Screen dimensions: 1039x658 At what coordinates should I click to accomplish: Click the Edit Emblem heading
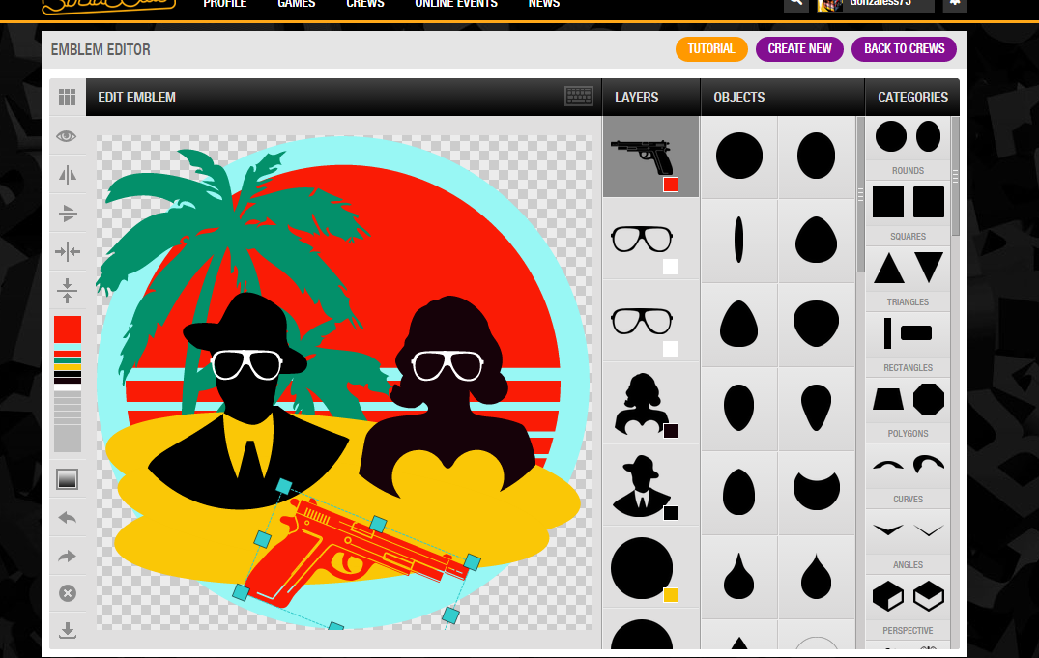137,98
